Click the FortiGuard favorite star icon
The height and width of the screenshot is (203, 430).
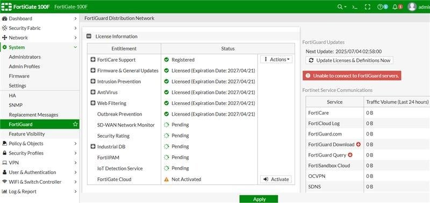75,124
